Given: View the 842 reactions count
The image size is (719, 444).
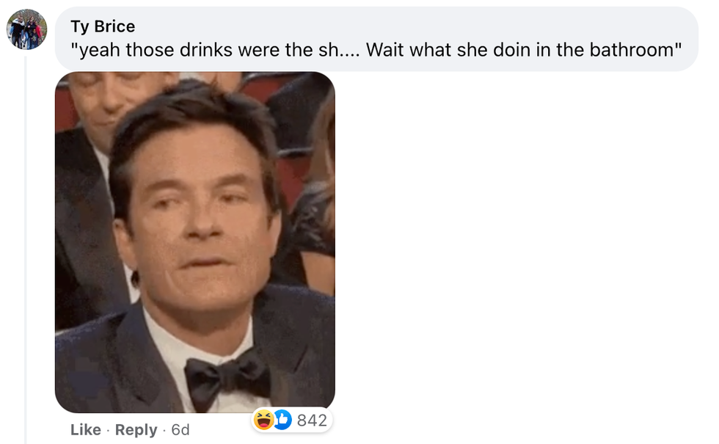Looking at the screenshot, I should 311,420.
